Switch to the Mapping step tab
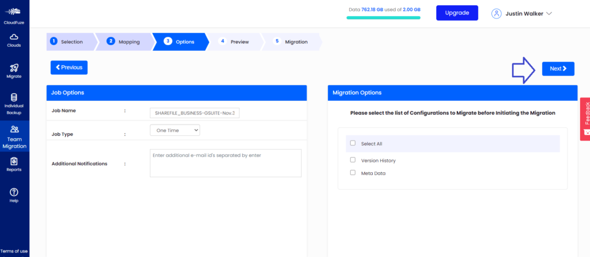The width and height of the screenshot is (590, 257). (x=123, y=41)
